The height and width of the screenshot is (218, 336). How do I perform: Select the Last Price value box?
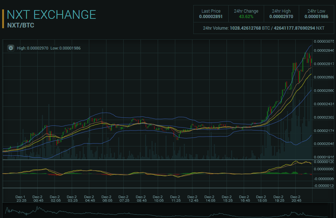pos(211,14)
